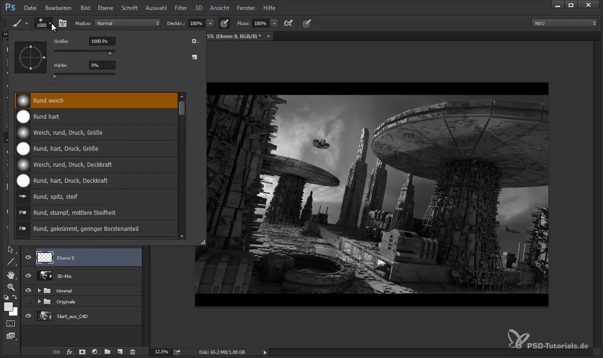Reset default foreground and background colors
Viewport: 603px width, 358px height.
6,297
